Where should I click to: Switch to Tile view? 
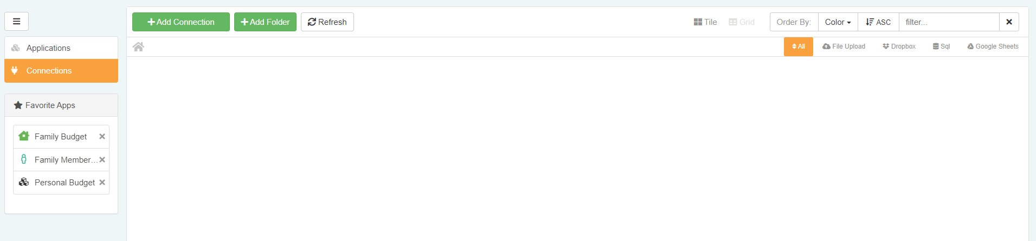(x=705, y=22)
